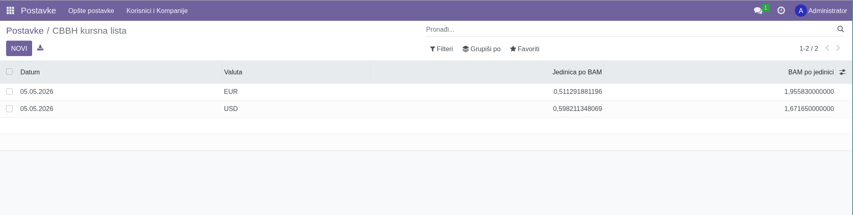Sort by Jedinica po BAM column
The width and height of the screenshot is (853, 215).
487,72
